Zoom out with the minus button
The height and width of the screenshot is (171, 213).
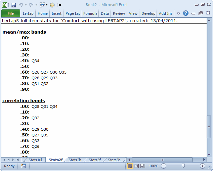click(x=164, y=166)
